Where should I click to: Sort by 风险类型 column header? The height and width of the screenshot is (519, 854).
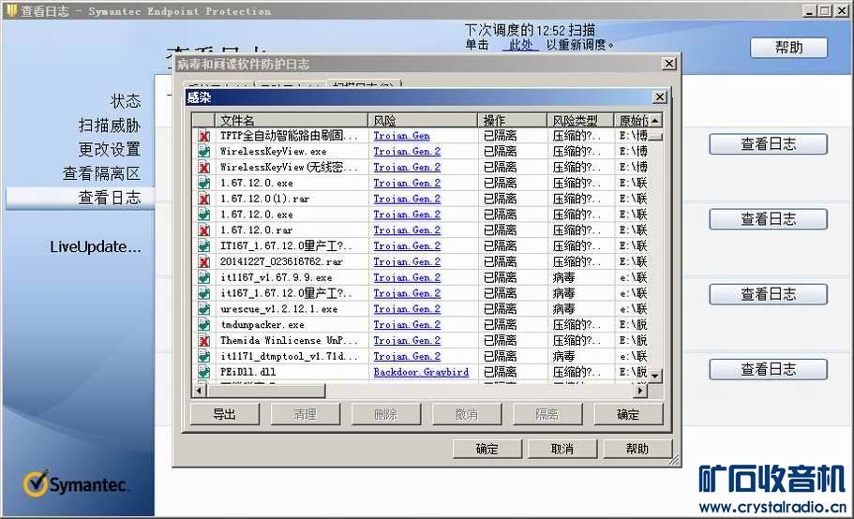point(580,120)
